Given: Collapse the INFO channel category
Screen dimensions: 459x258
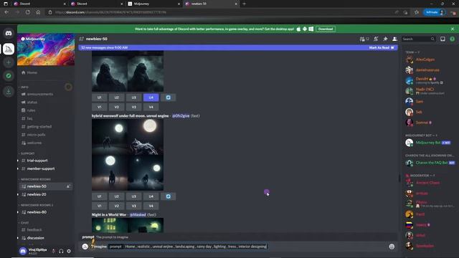Looking at the screenshot, I should pyautogui.click(x=24, y=87).
